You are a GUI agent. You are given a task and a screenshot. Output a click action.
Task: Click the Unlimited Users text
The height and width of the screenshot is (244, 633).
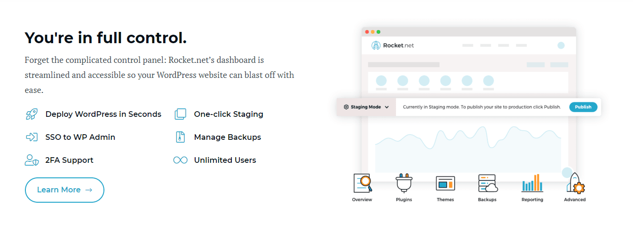(225, 160)
